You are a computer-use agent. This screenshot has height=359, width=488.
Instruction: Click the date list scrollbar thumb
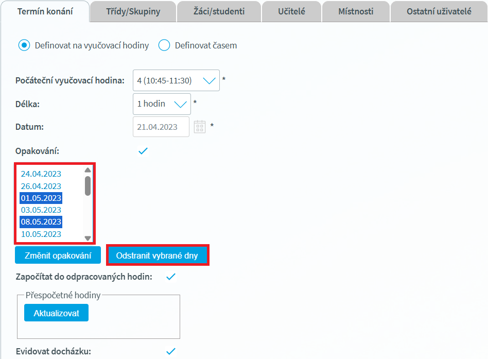click(88, 185)
